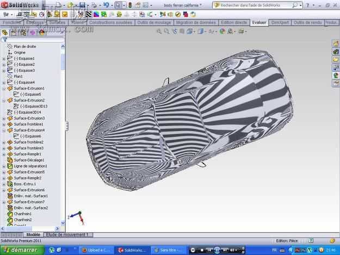Screen dimensions: 340x255
Task: Expand the Surface-Extrusion3 tree node
Action: (4, 119)
